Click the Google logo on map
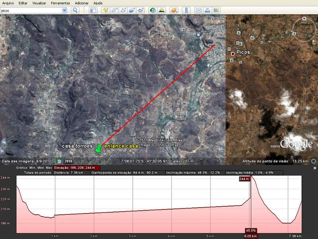The image size is (318, 239). (296, 145)
